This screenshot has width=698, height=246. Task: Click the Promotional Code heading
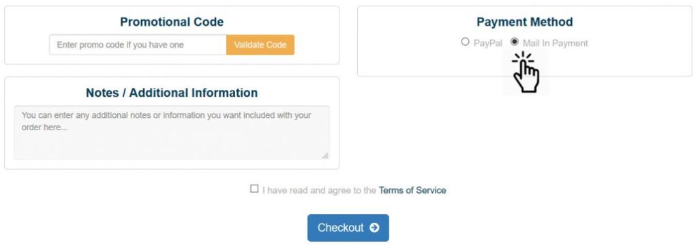click(172, 22)
